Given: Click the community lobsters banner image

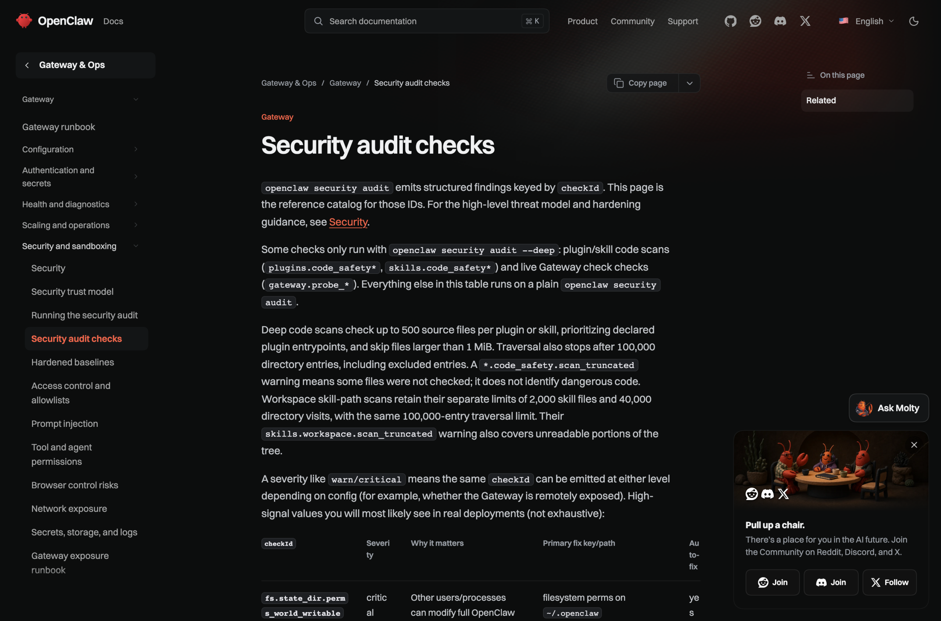Looking at the screenshot, I should pos(831,470).
